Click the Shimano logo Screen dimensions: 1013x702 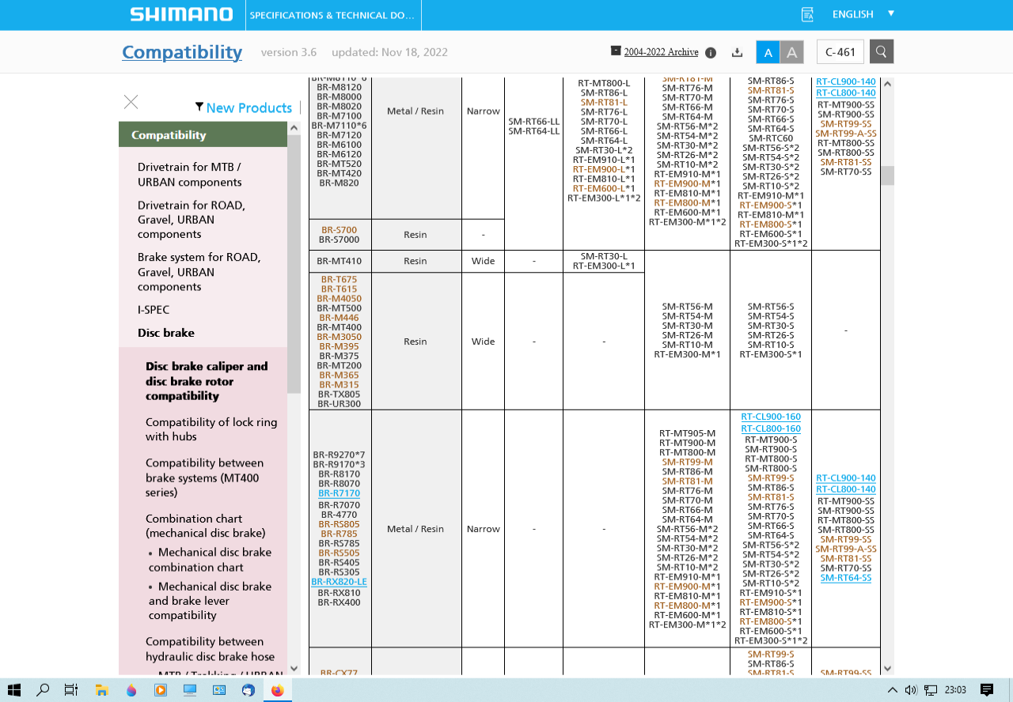coord(181,14)
